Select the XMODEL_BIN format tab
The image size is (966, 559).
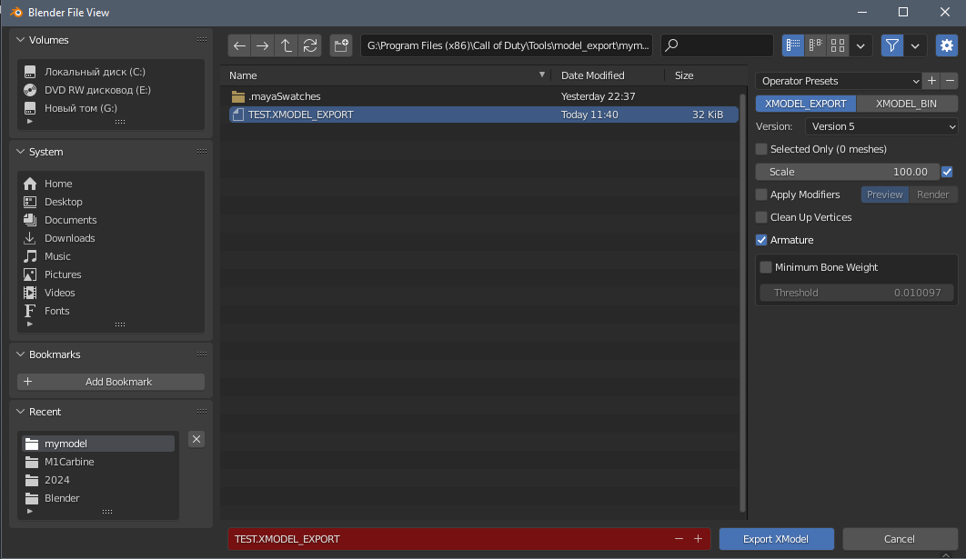pos(907,104)
